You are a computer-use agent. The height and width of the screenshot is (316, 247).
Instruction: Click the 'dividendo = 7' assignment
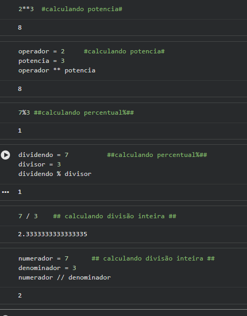coord(43,155)
